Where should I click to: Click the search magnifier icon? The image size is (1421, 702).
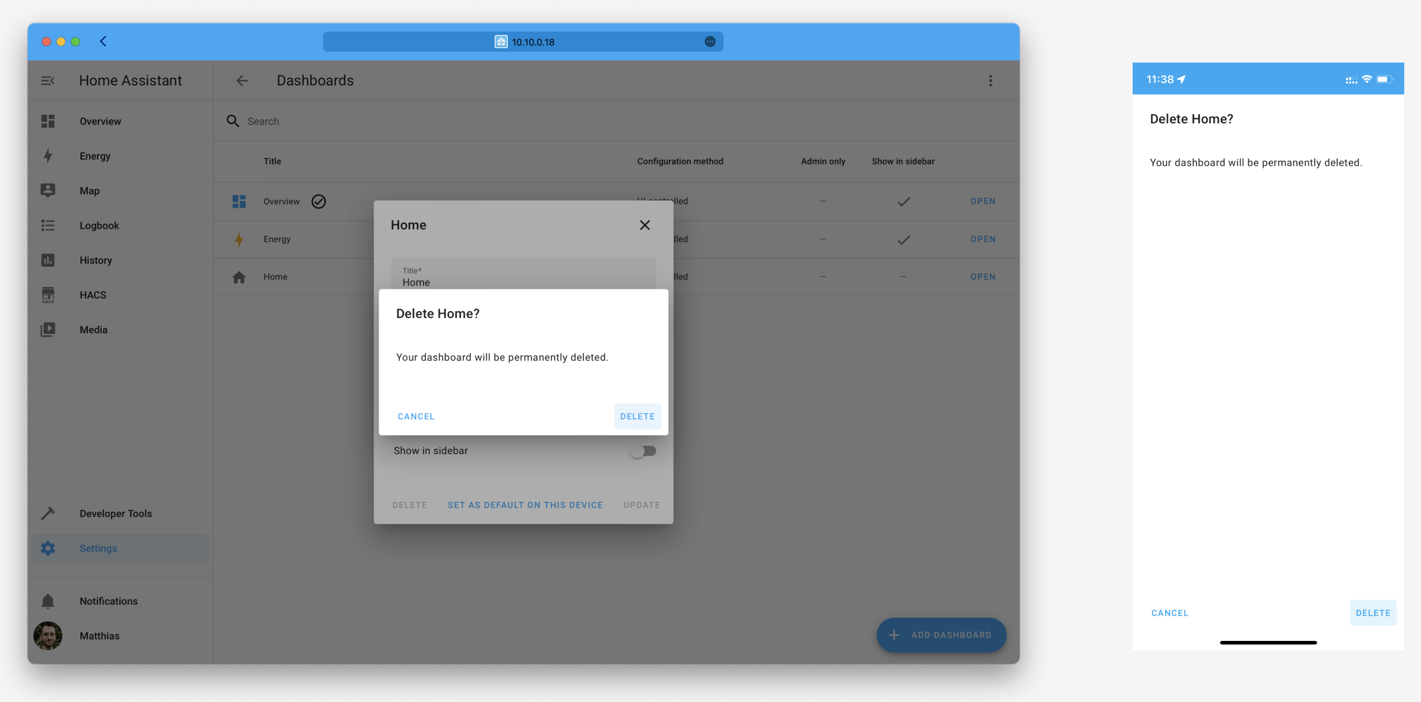tap(233, 121)
